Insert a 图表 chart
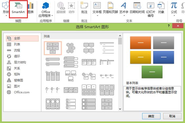Screen dimensions: 185x123 tap(31, 8)
